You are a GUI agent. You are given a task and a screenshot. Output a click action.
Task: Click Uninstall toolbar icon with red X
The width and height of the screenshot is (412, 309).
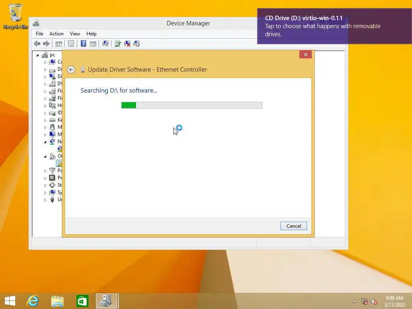tap(127, 43)
